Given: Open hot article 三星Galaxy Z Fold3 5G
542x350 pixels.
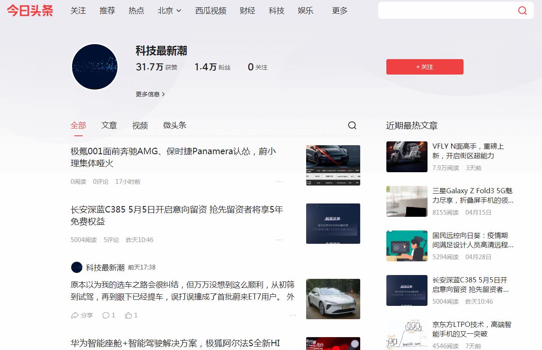Looking at the screenshot, I should coord(473,195).
